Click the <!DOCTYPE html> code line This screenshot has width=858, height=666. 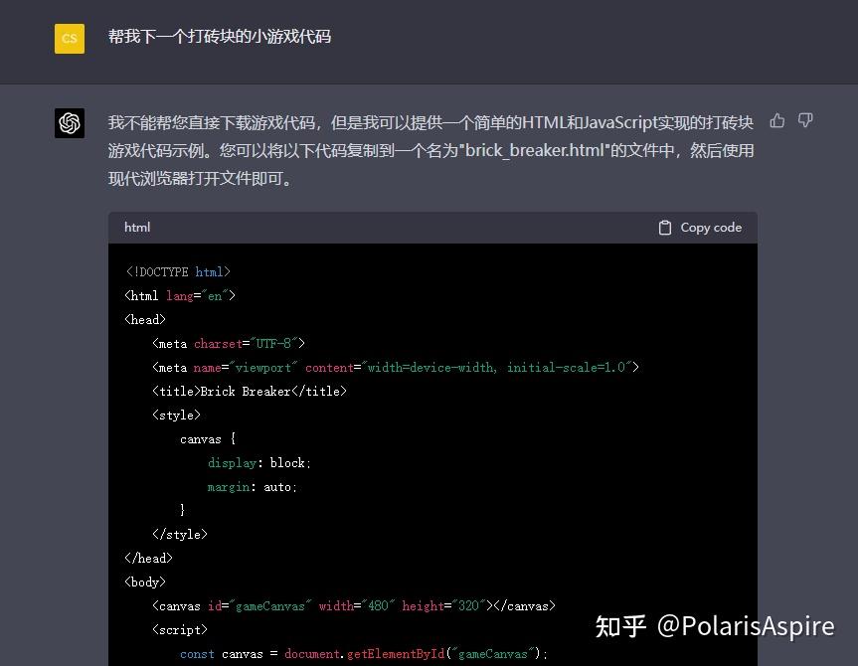(x=179, y=271)
